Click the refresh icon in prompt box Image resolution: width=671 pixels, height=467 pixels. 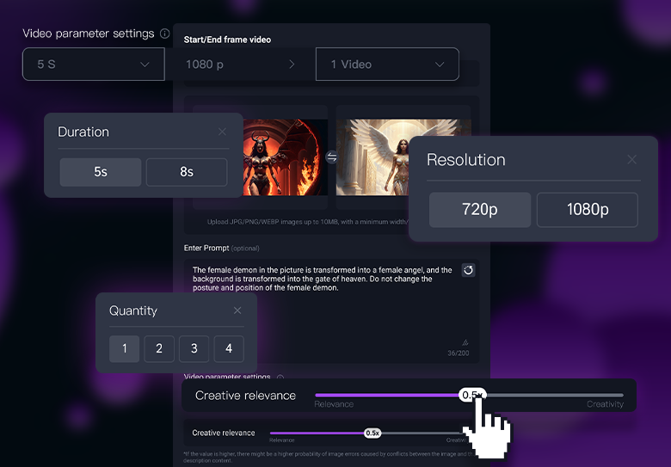(468, 270)
